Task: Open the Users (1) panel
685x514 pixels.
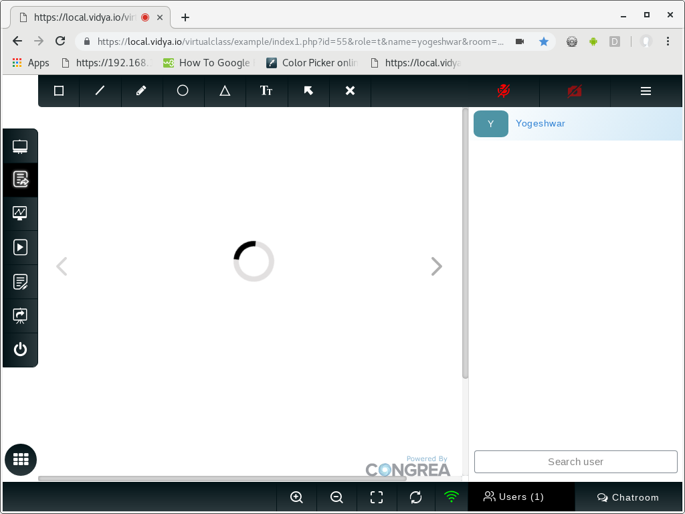Action: click(514, 497)
